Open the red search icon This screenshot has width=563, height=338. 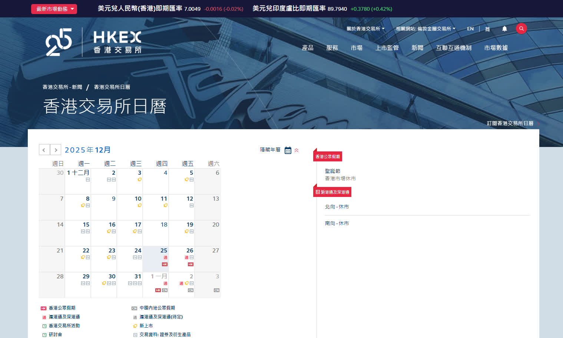521,29
